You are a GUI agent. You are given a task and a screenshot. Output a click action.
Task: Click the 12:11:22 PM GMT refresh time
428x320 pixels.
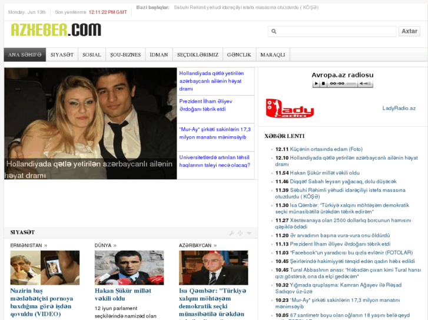tap(108, 12)
